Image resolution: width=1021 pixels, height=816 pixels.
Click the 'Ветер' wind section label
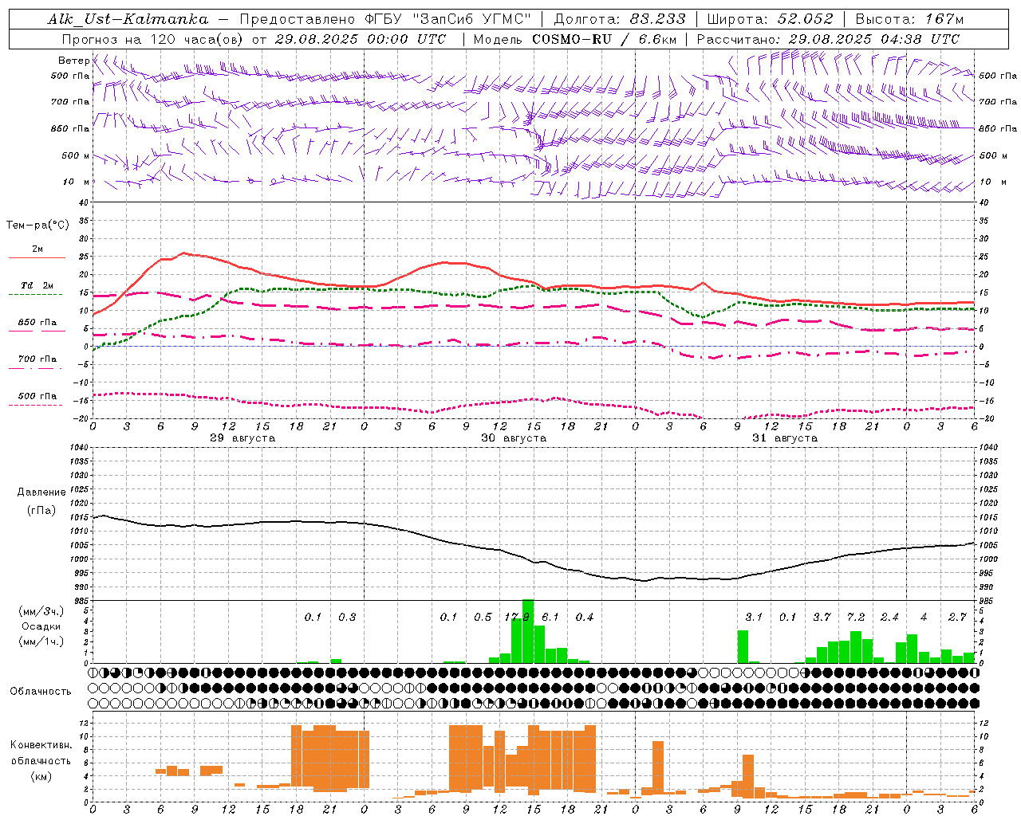pyautogui.click(x=74, y=61)
